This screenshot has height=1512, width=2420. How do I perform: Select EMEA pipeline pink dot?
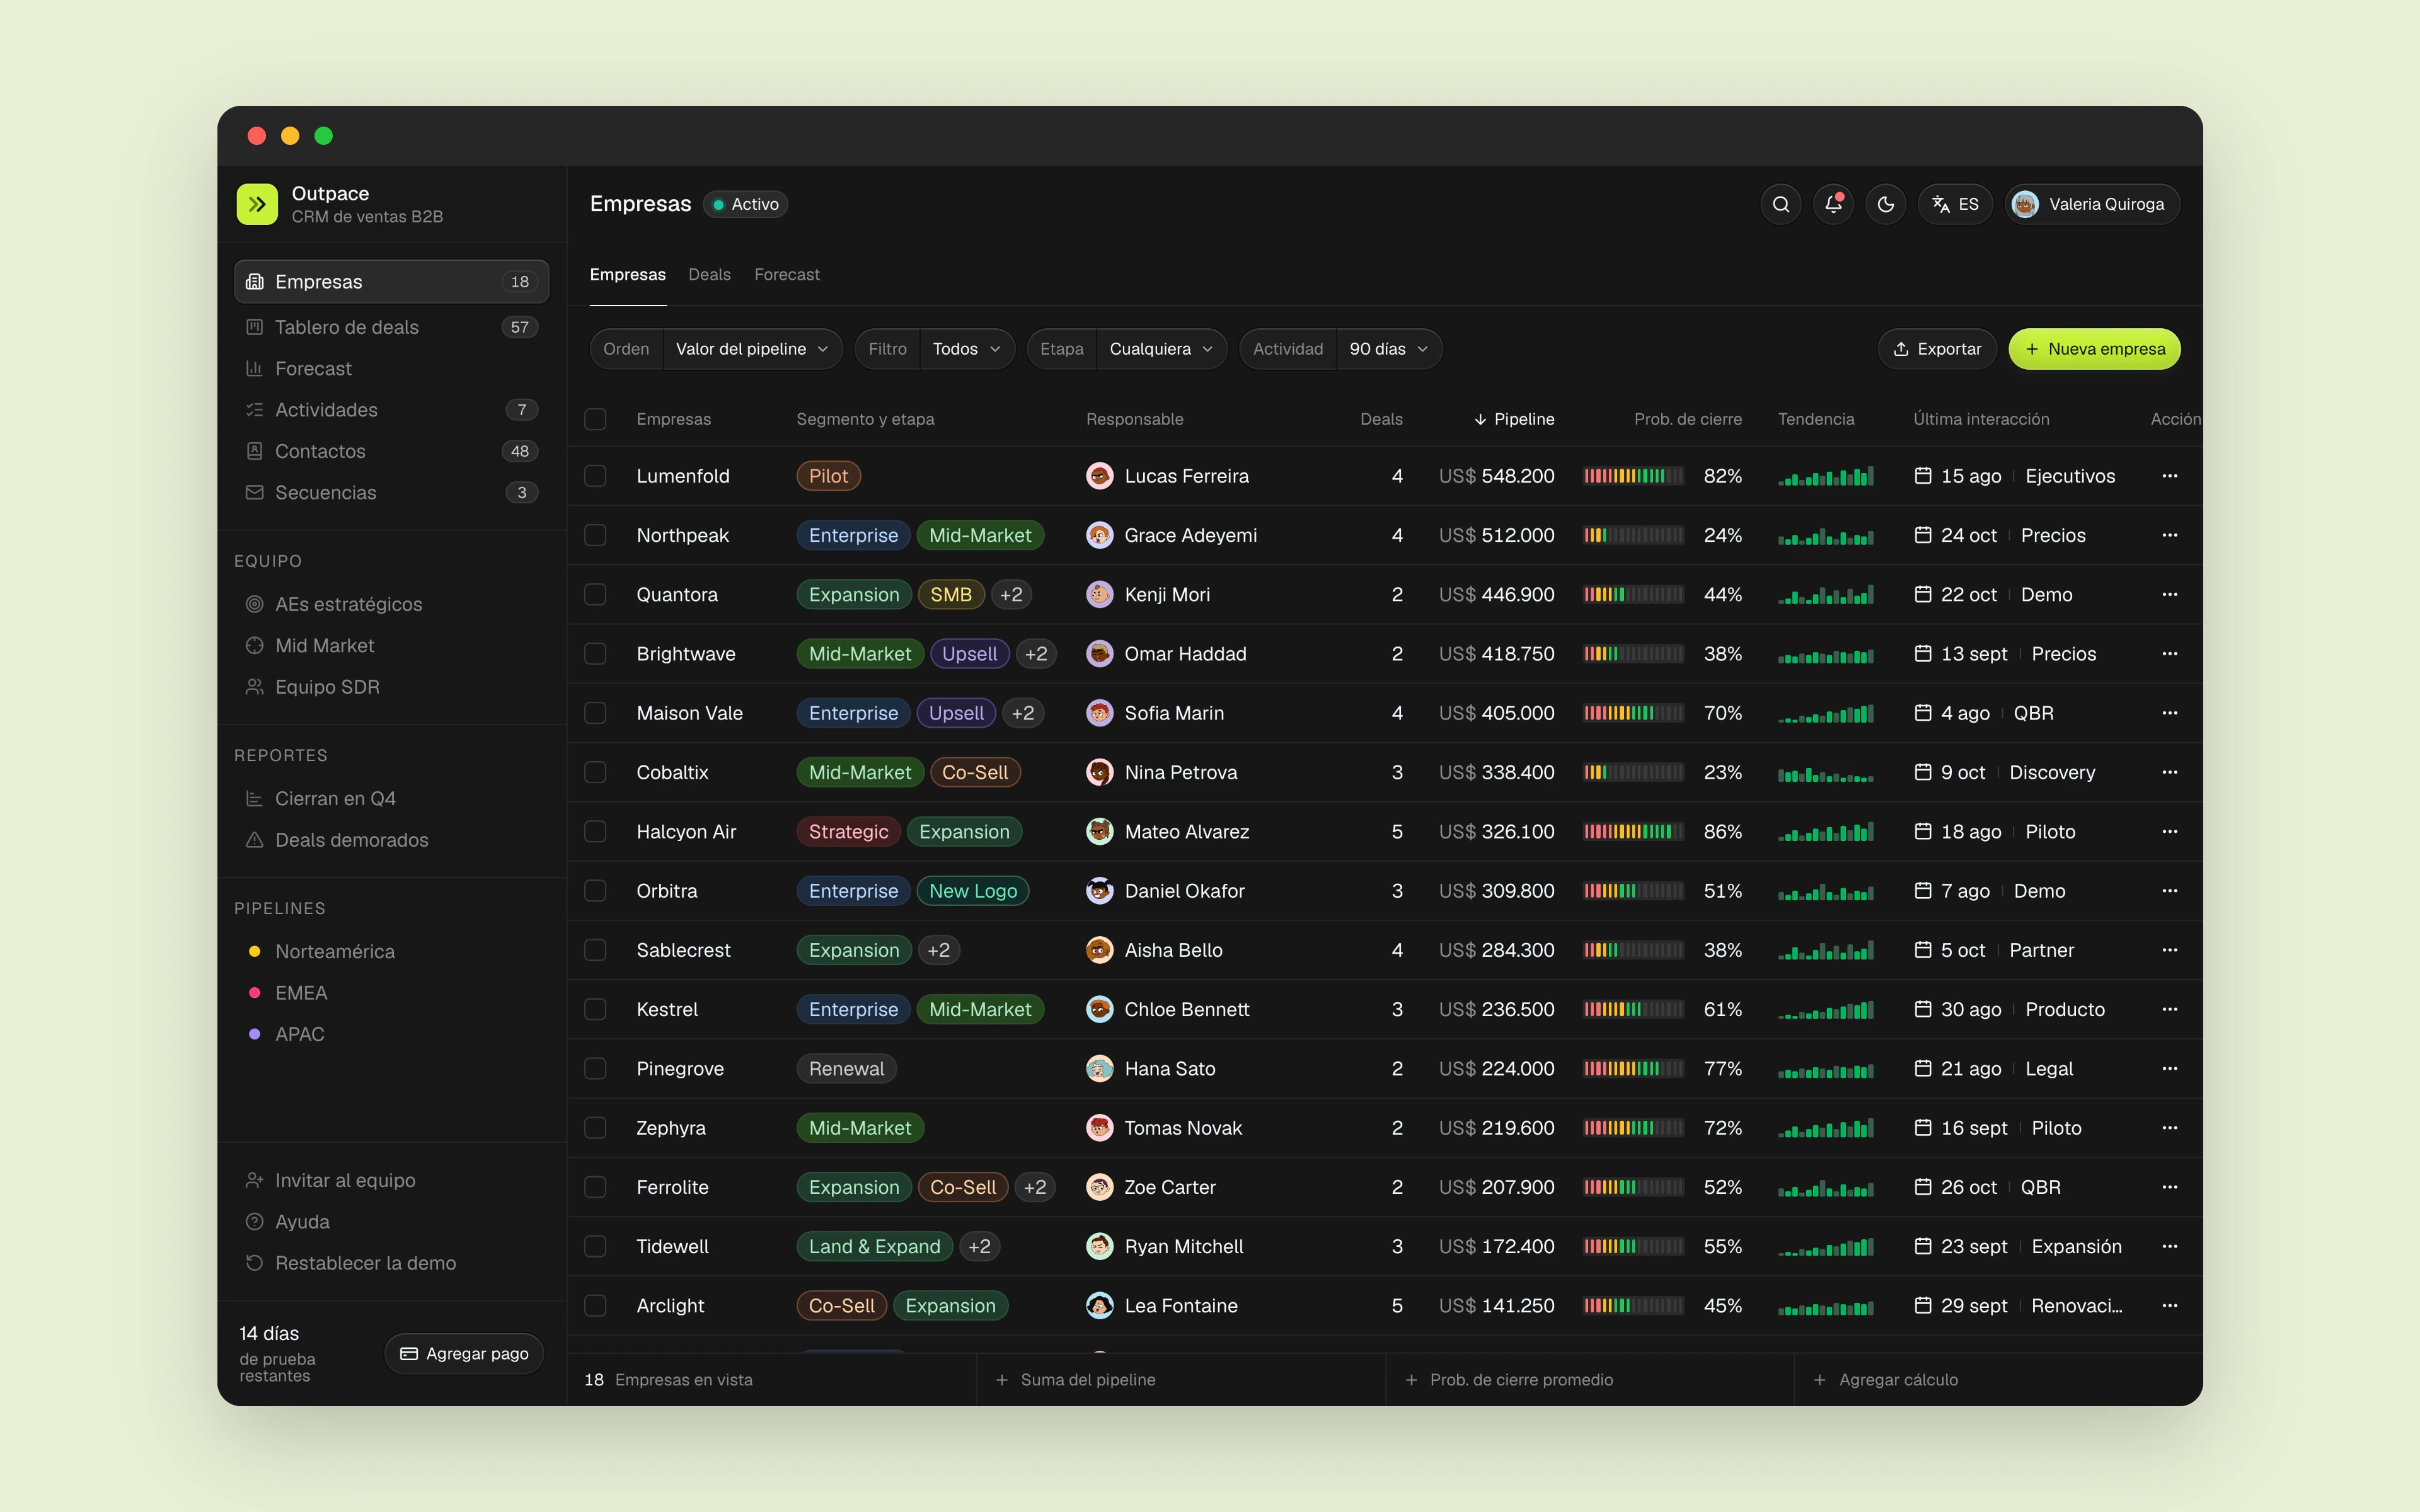pos(254,993)
